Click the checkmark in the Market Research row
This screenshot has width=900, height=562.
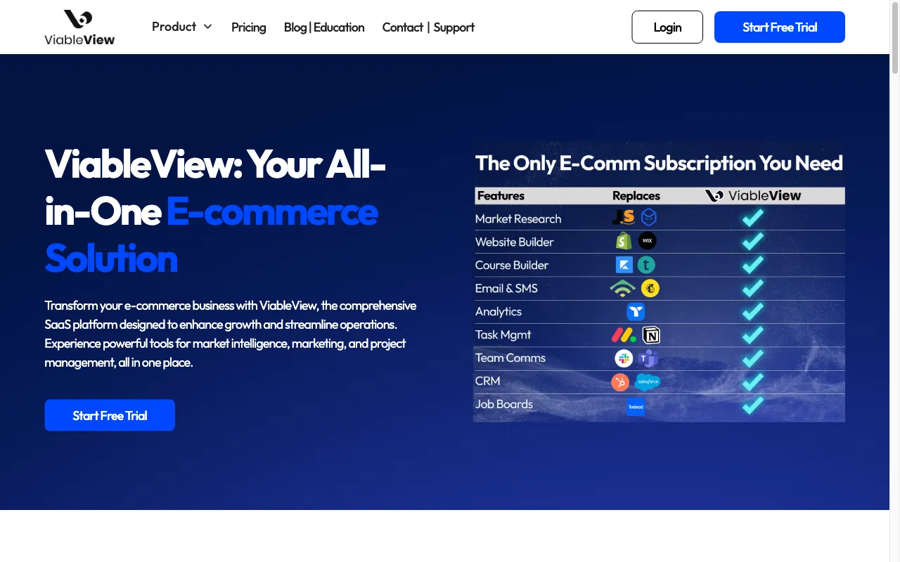[752, 218]
